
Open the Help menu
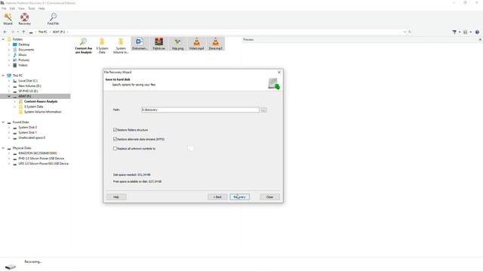[x=42, y=8]
